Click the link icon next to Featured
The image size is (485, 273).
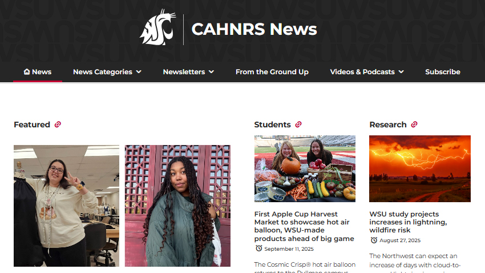(58, 125)
